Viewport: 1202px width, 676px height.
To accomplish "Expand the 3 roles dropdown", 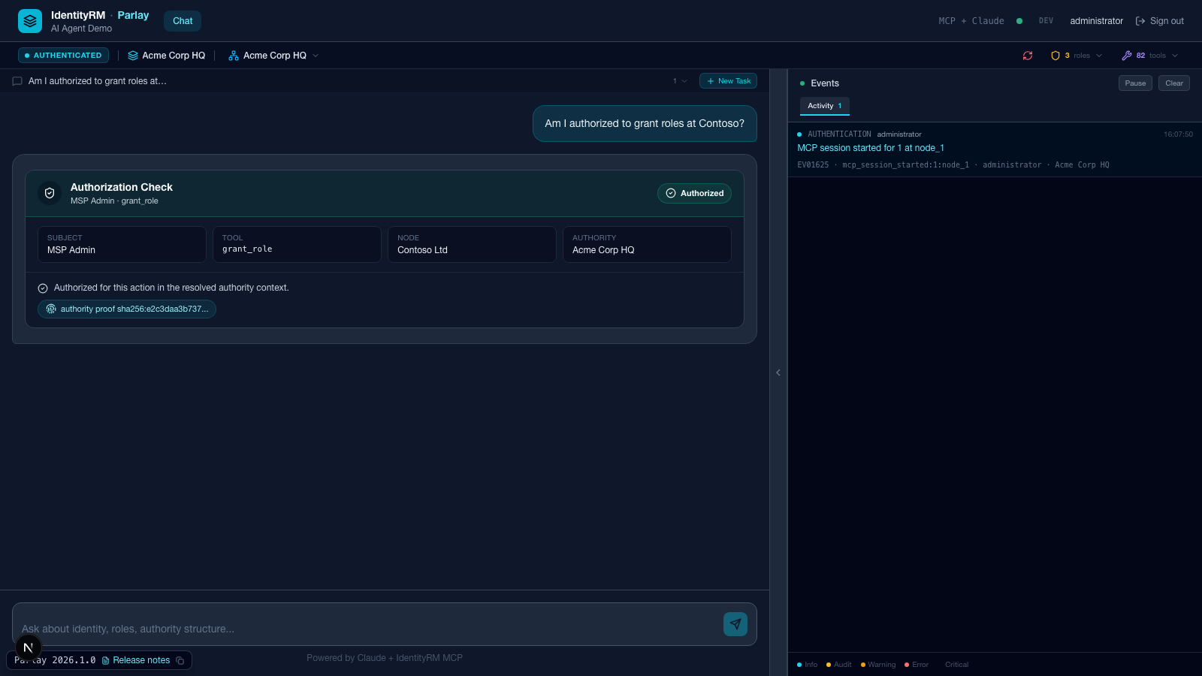I will 1077,56.
